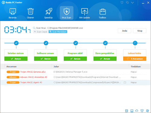Click the Baidu PC Faster logo icon

click(3, 2)
